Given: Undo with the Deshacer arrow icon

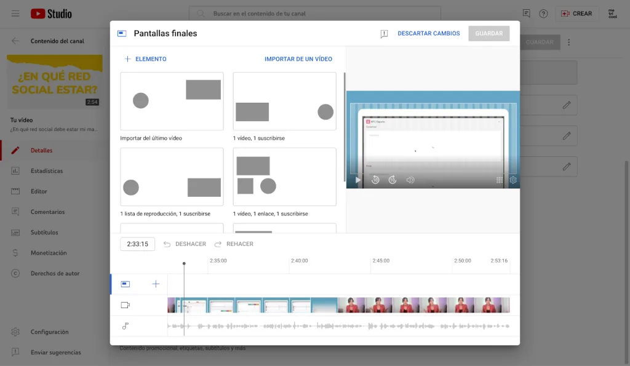Looking at the screenshot, I should [x=167, y=244].
